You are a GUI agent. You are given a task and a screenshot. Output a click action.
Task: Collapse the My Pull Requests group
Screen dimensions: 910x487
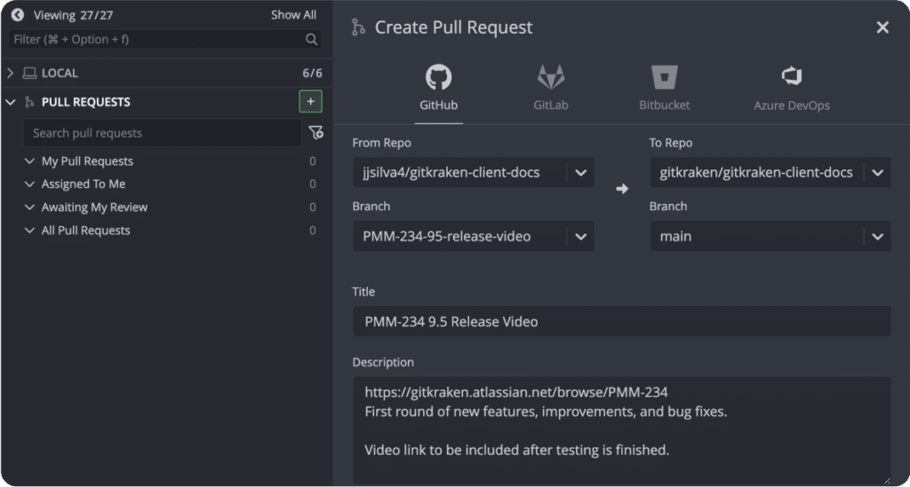point(29,161)
